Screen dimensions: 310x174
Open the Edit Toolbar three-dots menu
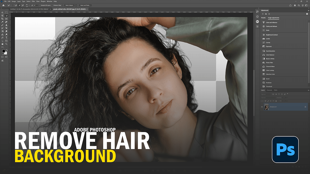(x=2, y=47)
